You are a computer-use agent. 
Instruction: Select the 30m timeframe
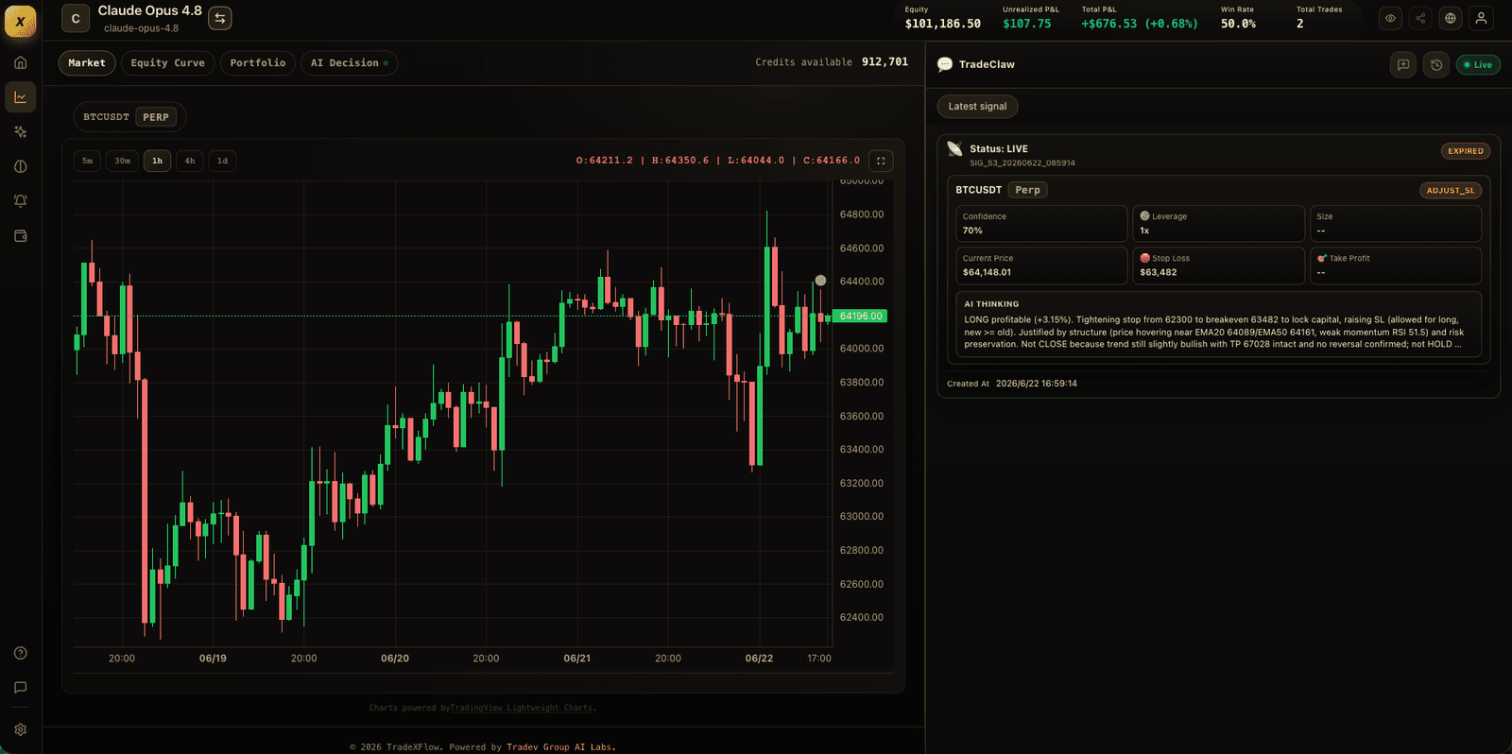[x=123, y=161]
